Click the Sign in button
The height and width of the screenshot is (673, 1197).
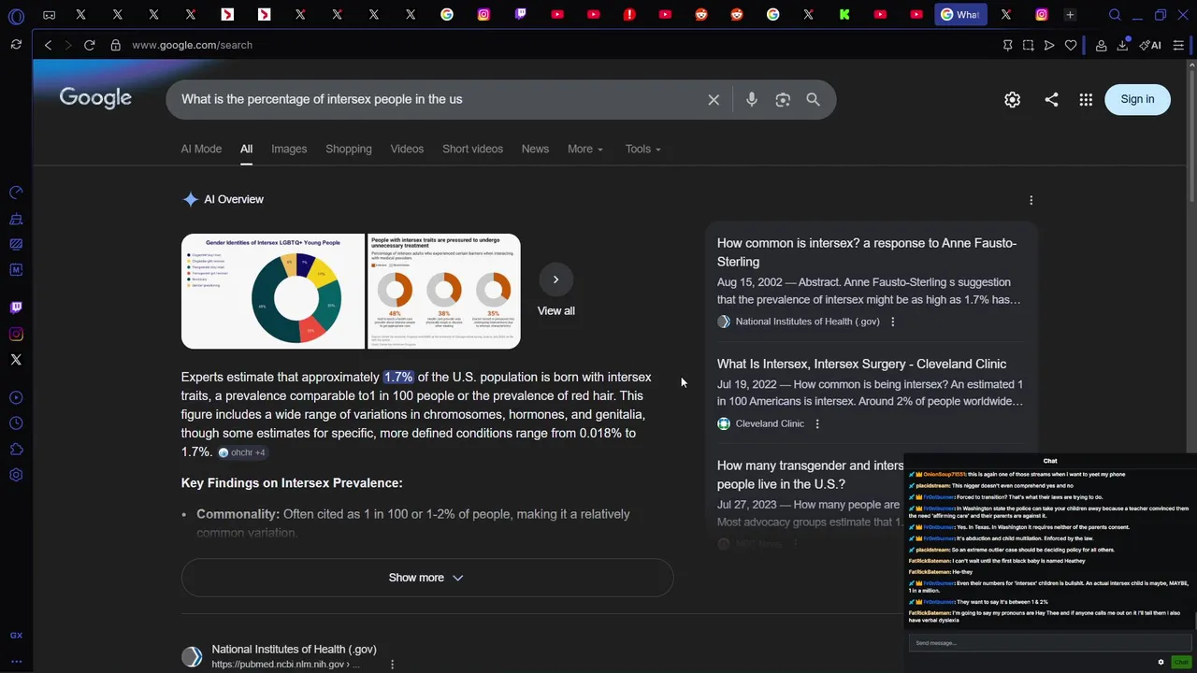coord(1137,99)
